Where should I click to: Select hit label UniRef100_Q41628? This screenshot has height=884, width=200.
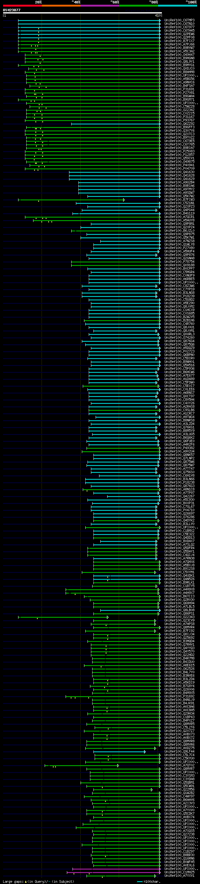point(179,175)
